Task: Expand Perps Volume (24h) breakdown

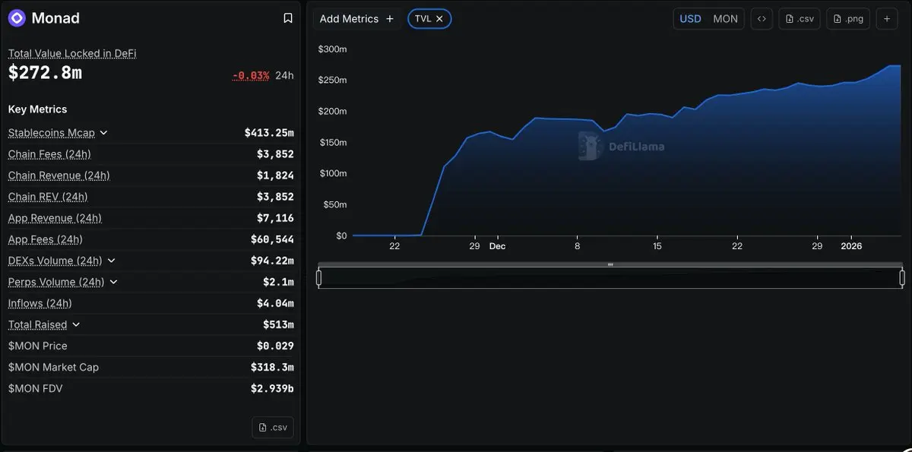Action: click(114, 282)
